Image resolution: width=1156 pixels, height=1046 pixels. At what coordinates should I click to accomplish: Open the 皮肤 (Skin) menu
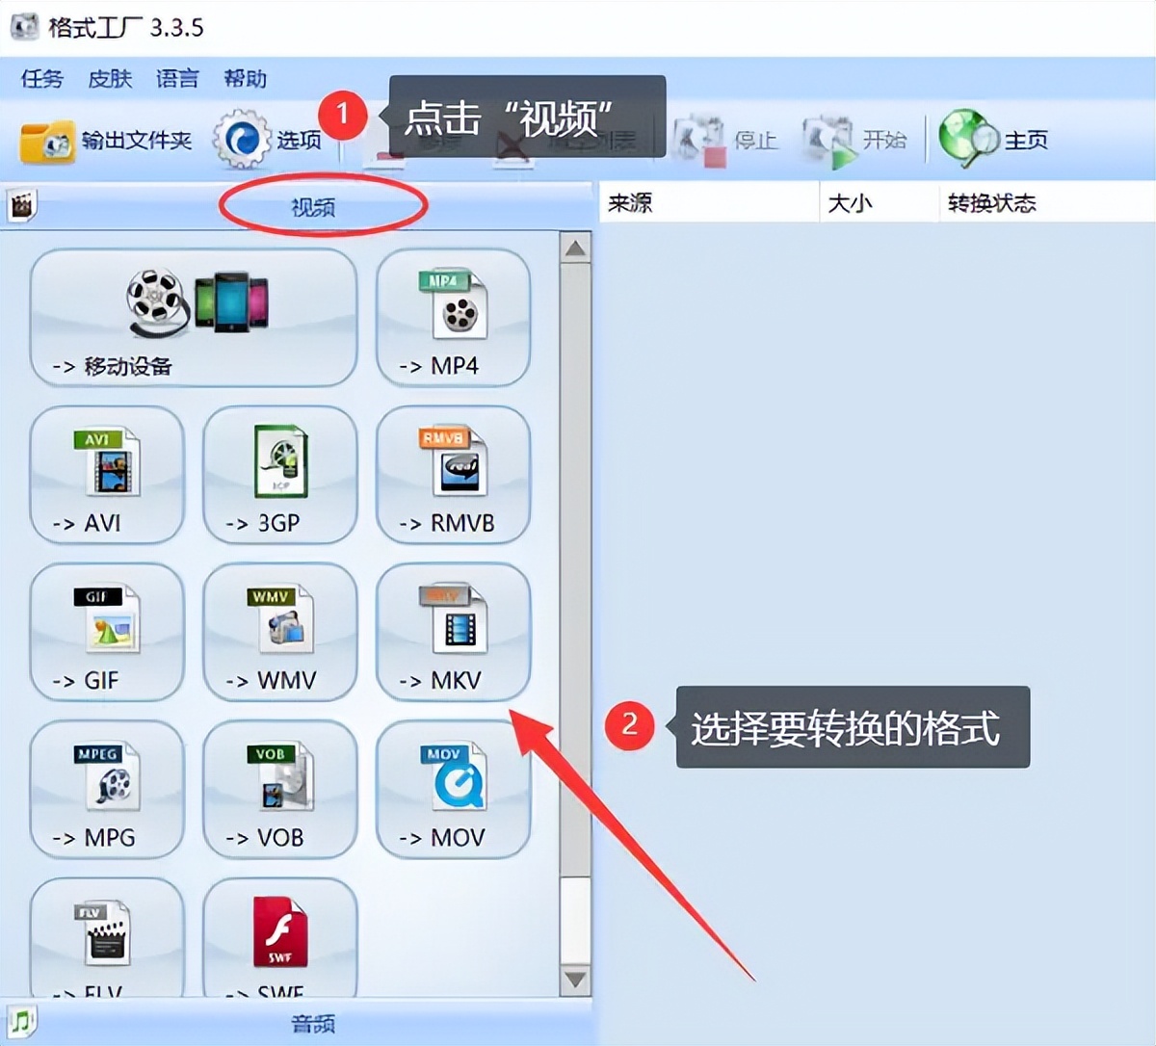(110, 79)
